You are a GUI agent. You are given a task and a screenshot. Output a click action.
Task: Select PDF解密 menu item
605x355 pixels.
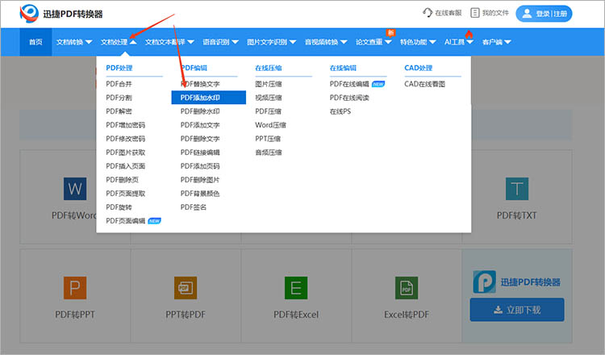[119, 111]
